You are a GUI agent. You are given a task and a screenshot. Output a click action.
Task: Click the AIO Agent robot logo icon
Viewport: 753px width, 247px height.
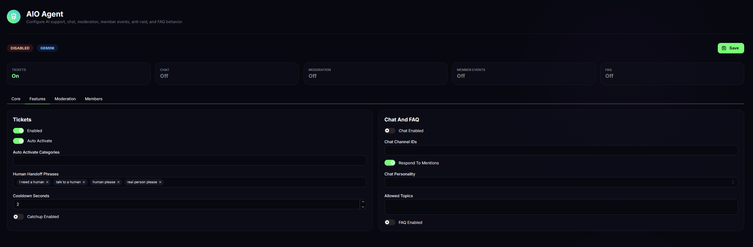[x=14, y=17]
